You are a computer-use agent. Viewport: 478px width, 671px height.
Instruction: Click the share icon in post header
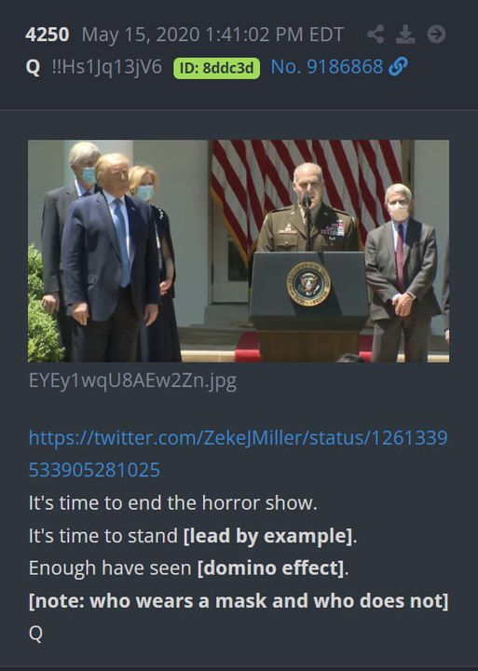376,34
